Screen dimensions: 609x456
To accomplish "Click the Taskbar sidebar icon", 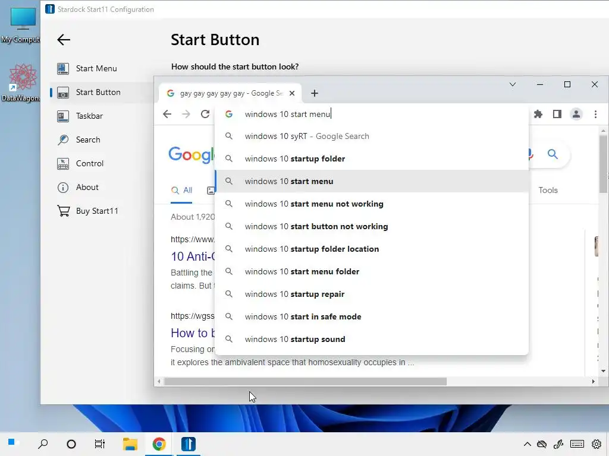I will pos(63,116).
